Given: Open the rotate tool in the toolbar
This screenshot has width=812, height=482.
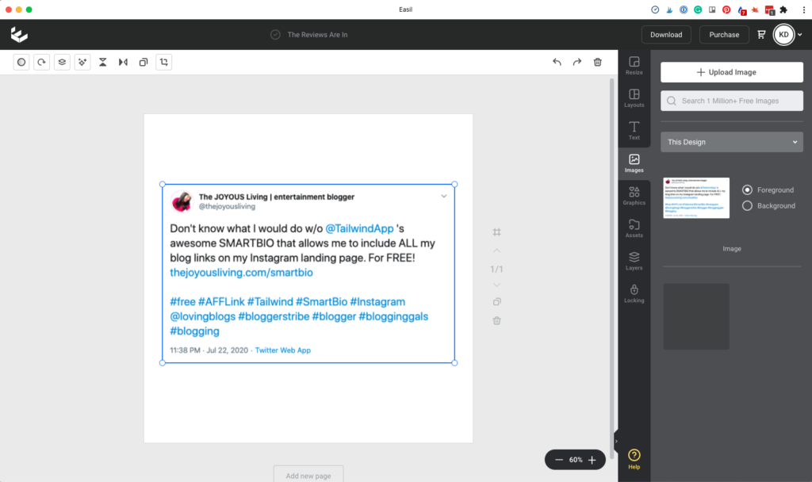Looking at the screenshot, I should pyautogui.click(x=41, y=62).
